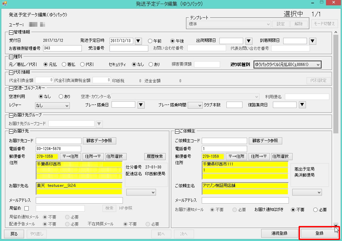Click the vertical scrollbar down arrow
Viewport: 342px width, 241px height.
click(336, 225)
